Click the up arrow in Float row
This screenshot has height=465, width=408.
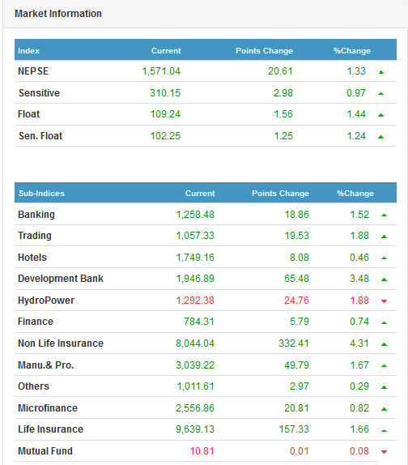pyautogui.click(x=381, y=115)
